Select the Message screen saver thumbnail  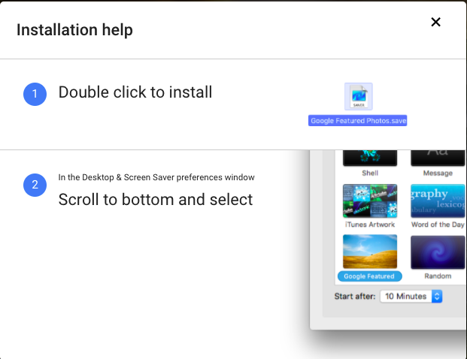pos(438,158)
